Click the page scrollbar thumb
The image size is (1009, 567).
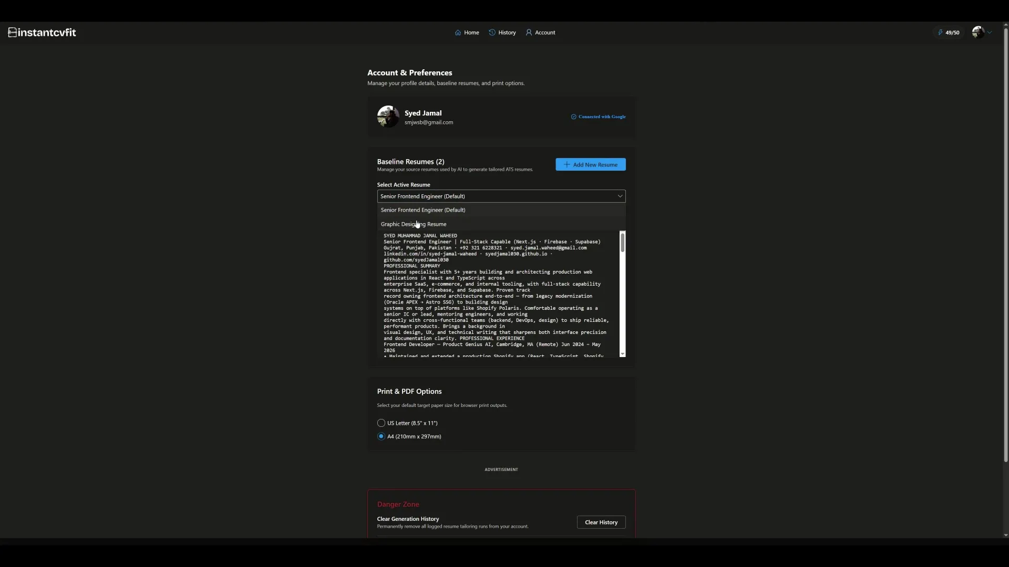[1005, 244]
